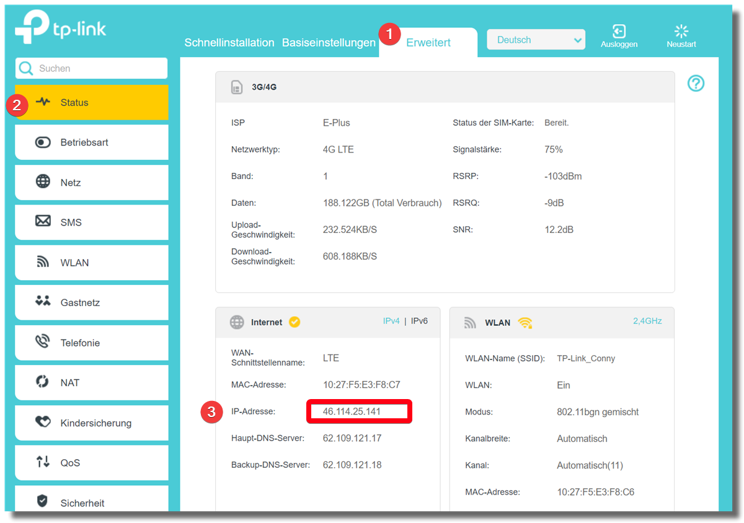This screenshot has width=744, height=523.
Task: Open the help question mark icon
Action: tap(696, 83)
